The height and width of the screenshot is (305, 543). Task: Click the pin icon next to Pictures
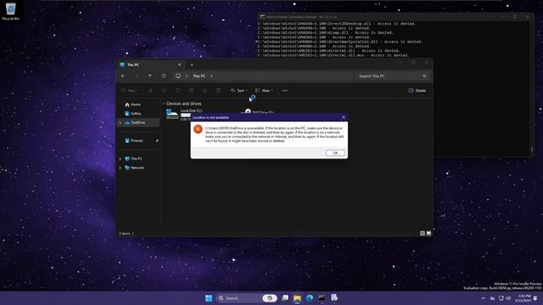click(157, 141)
